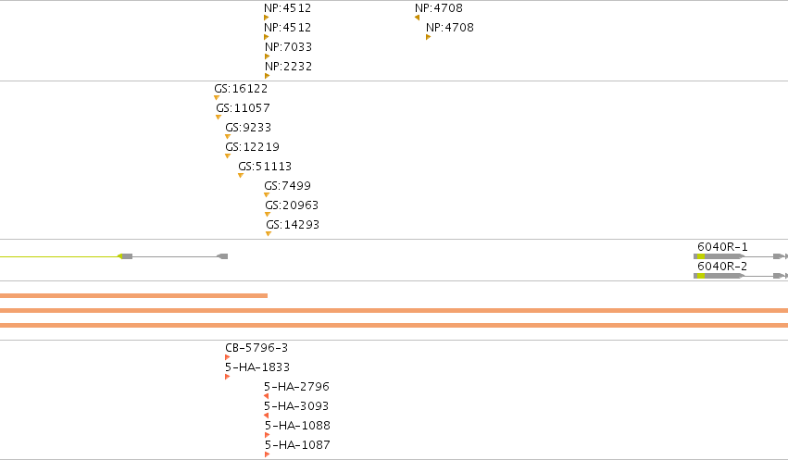788x460 pixels.
Task: Click the red arrow marker below 5-HA-1088
Action: click(x=267, y=435)
